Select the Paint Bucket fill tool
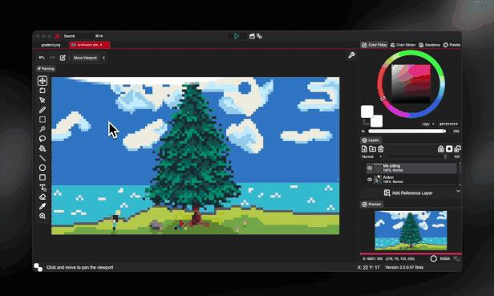The image size is (494, 296). pos(43,148)
